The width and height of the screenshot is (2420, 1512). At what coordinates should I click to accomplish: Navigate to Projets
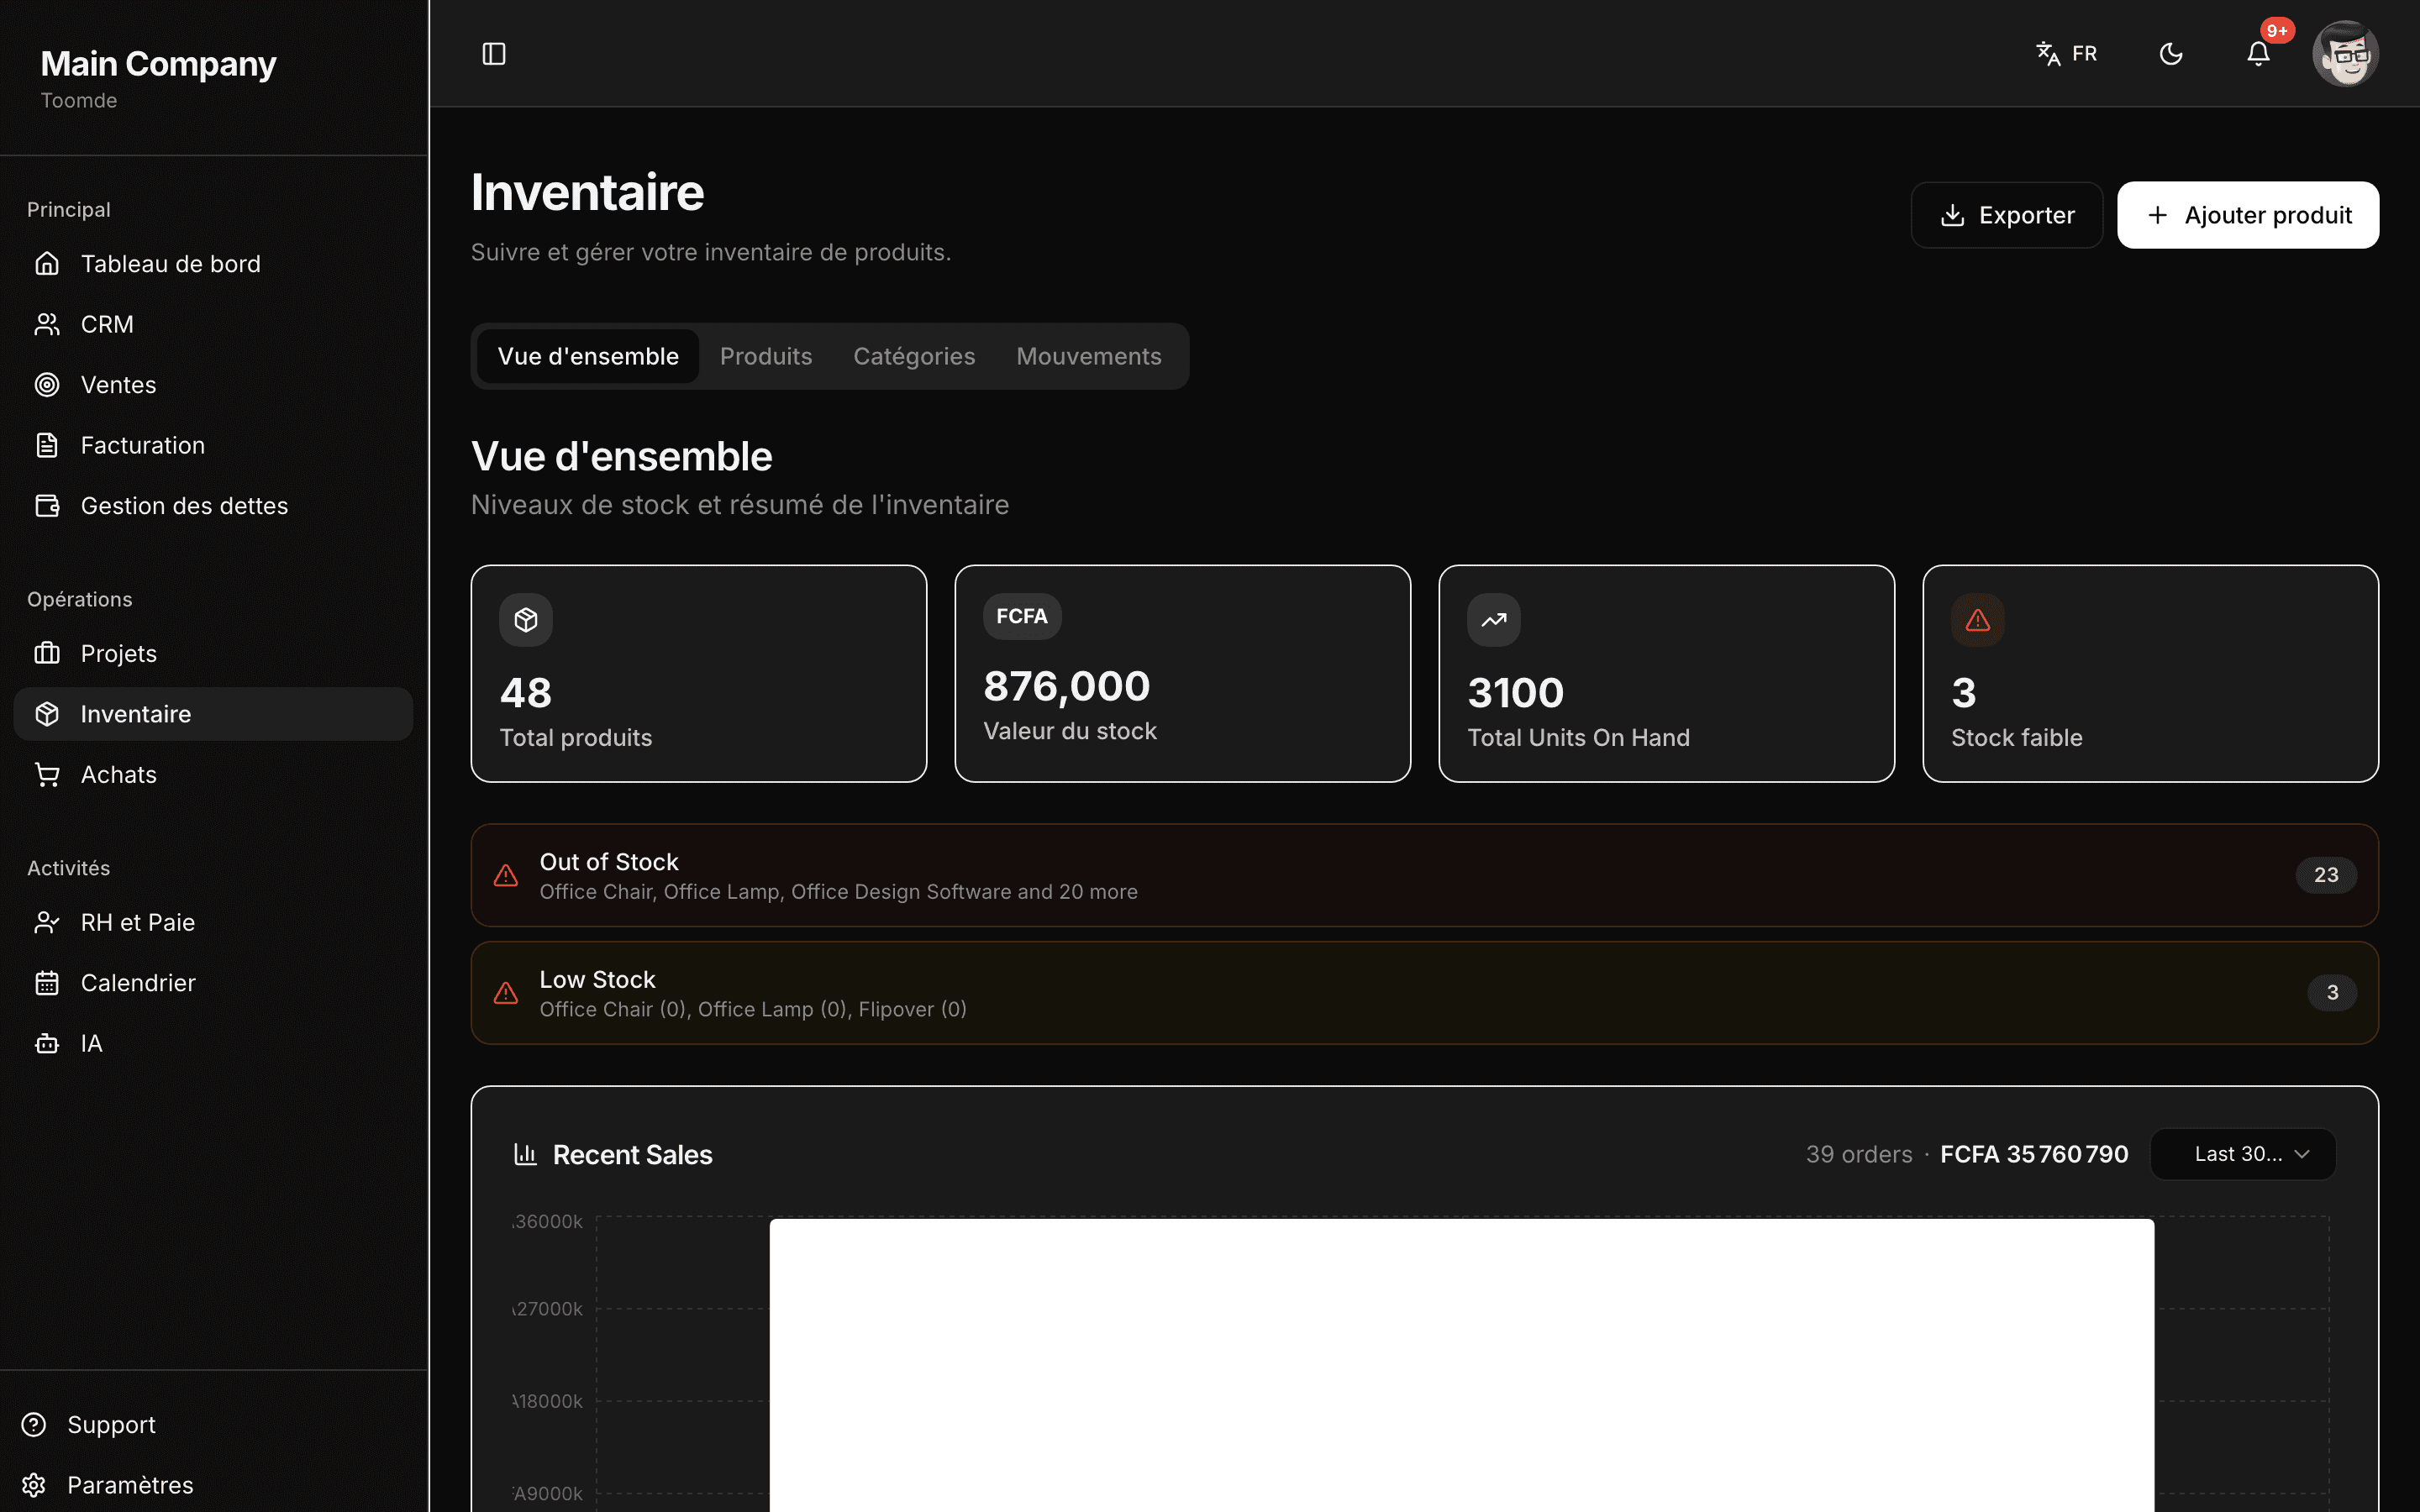[x=213, y=653]
